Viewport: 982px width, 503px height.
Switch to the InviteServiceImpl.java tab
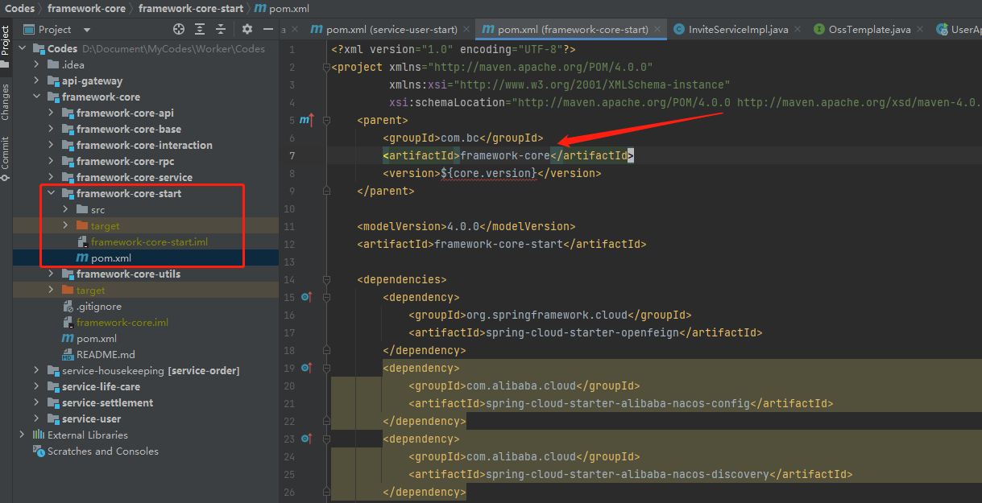[x=738, y=30]
